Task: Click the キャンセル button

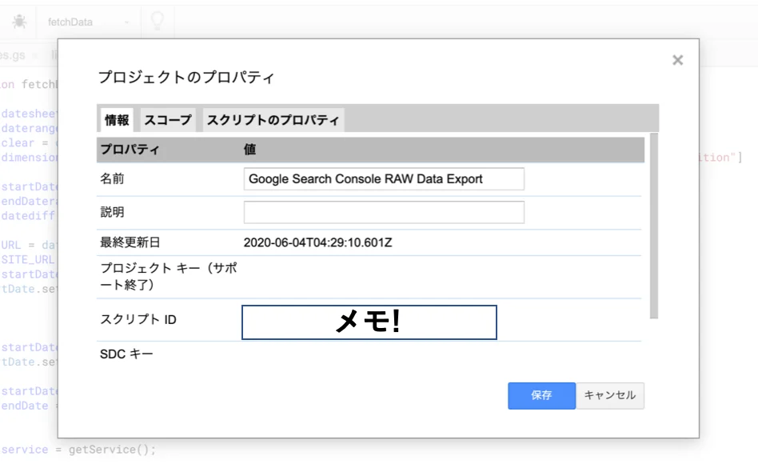Action: point(609,395)
